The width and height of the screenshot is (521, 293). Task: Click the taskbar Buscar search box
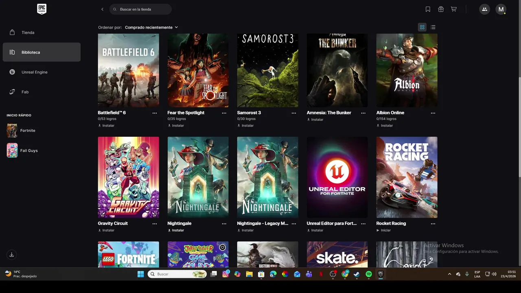point(177,274)
